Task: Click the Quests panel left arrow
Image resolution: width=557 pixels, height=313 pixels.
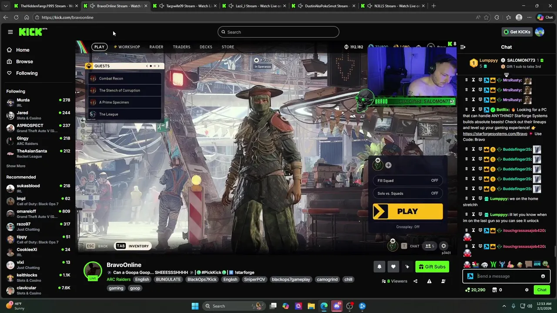Action: [x=147, y=66]
